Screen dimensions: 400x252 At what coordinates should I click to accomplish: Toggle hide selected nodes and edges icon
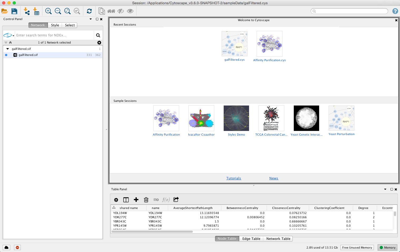[121, 11]
